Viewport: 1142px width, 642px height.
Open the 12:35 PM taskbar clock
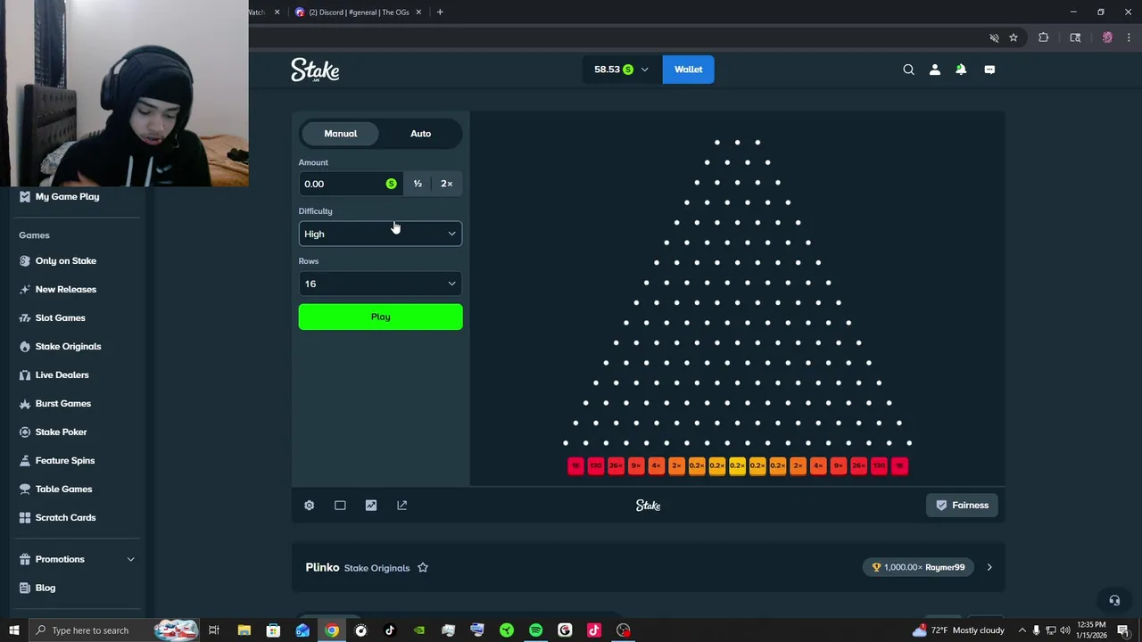[1091, 630]
